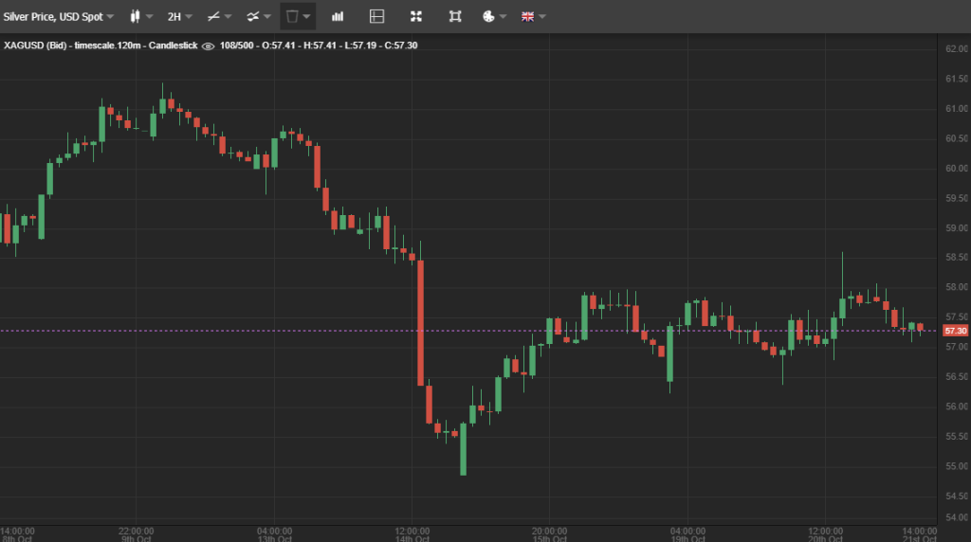Click the 20:00:00 15th Oct time label
This screenshot has height=542, width=971.
click(x=549, y=535)
